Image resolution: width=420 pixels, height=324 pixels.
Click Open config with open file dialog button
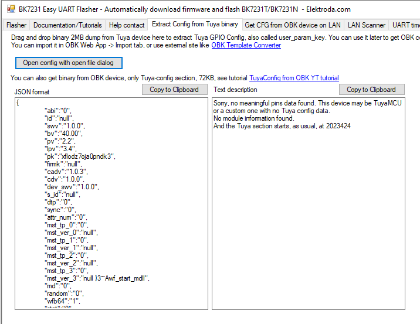[69, 63]
